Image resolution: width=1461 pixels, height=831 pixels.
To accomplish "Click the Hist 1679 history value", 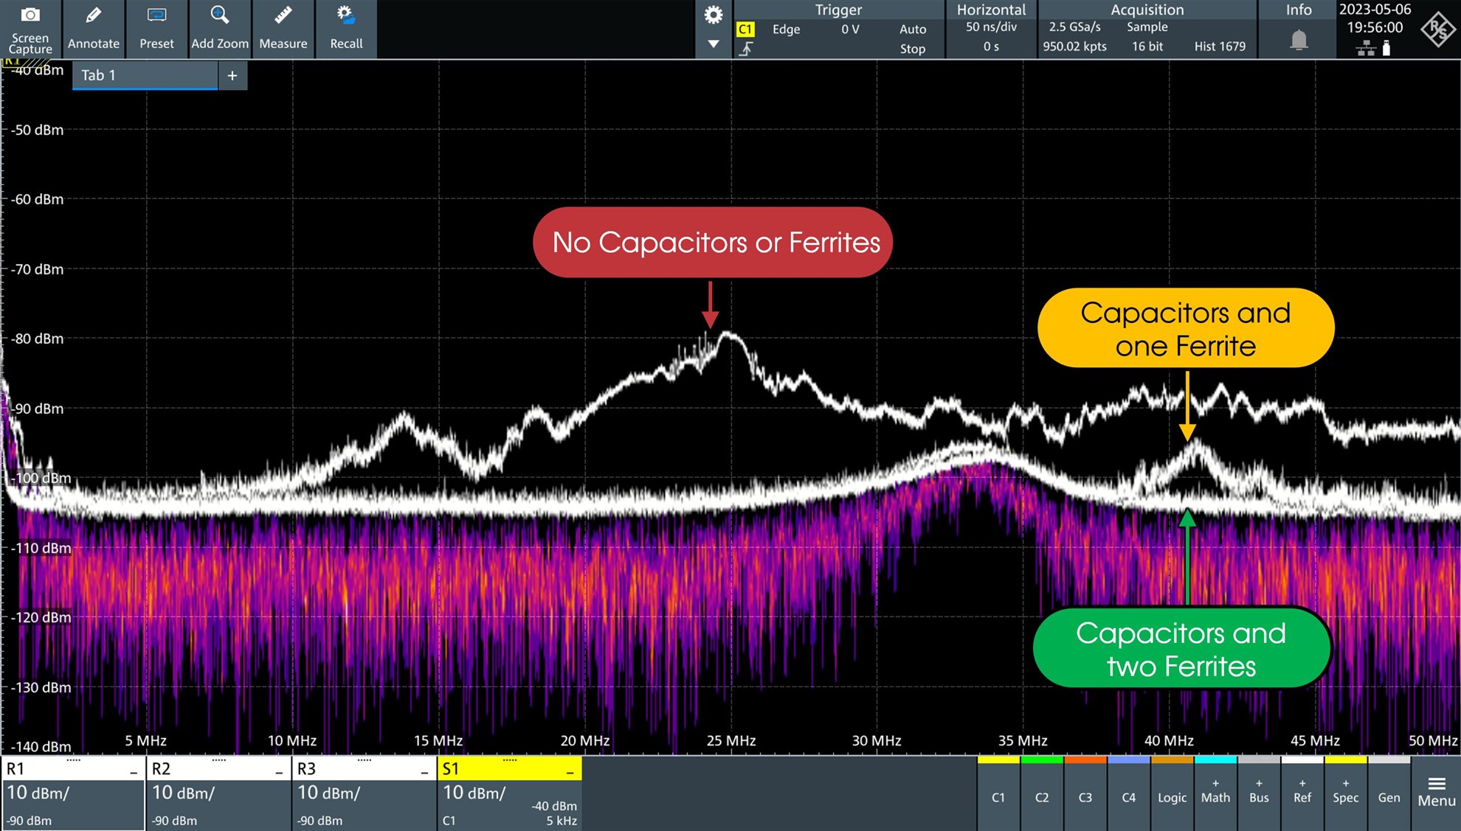I will [x=1220, y=46].
